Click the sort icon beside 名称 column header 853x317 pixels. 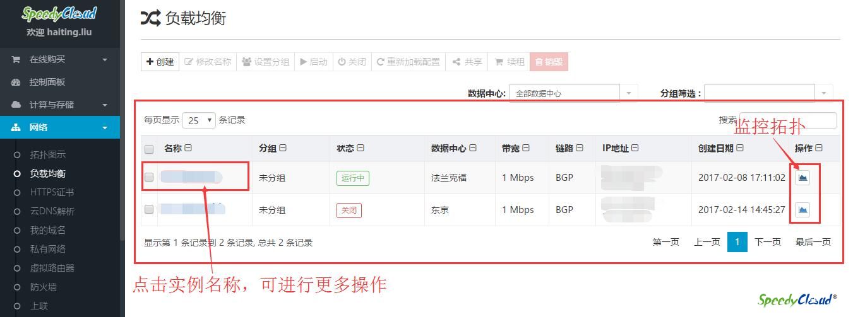tap(188, 148)
